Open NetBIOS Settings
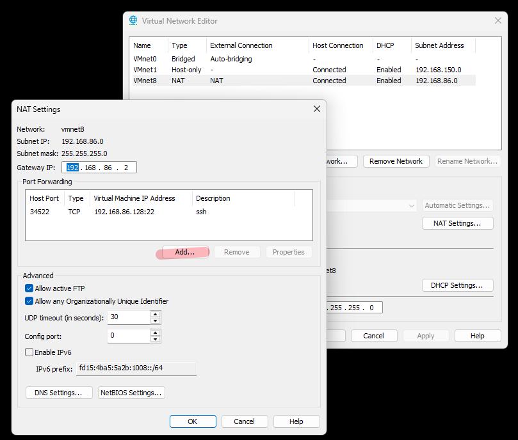Viewport: 518px width, 440px height. click(x=131, y=393)
